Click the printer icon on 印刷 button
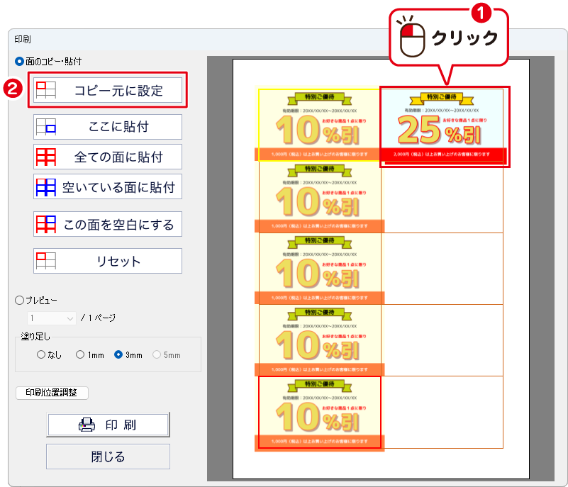 [87, 425]
